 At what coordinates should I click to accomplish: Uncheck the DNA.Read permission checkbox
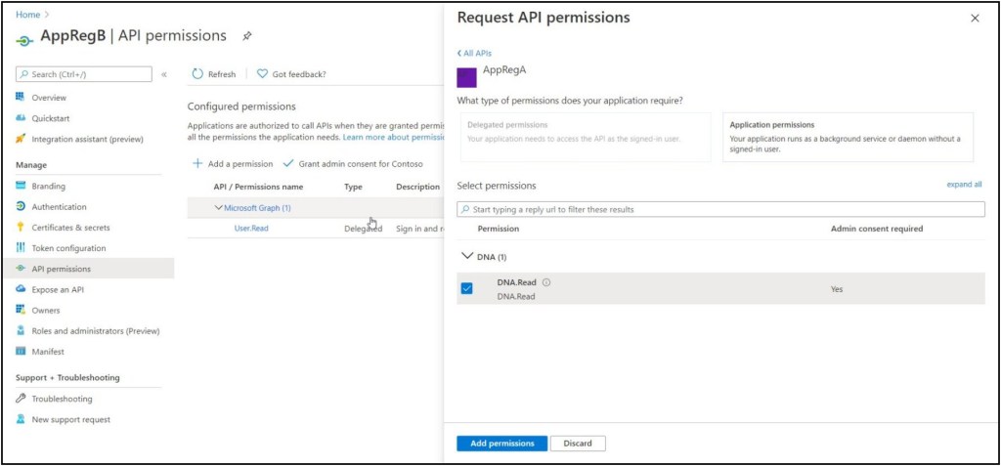point(466,288)
